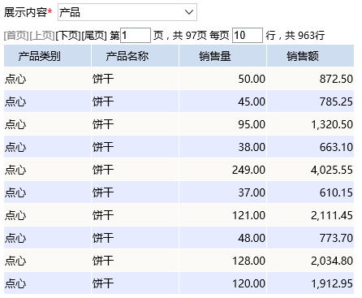Viewport: 362px width, 298px height.
Task: Click the 销售额 column header
Action: coord(310,56)
